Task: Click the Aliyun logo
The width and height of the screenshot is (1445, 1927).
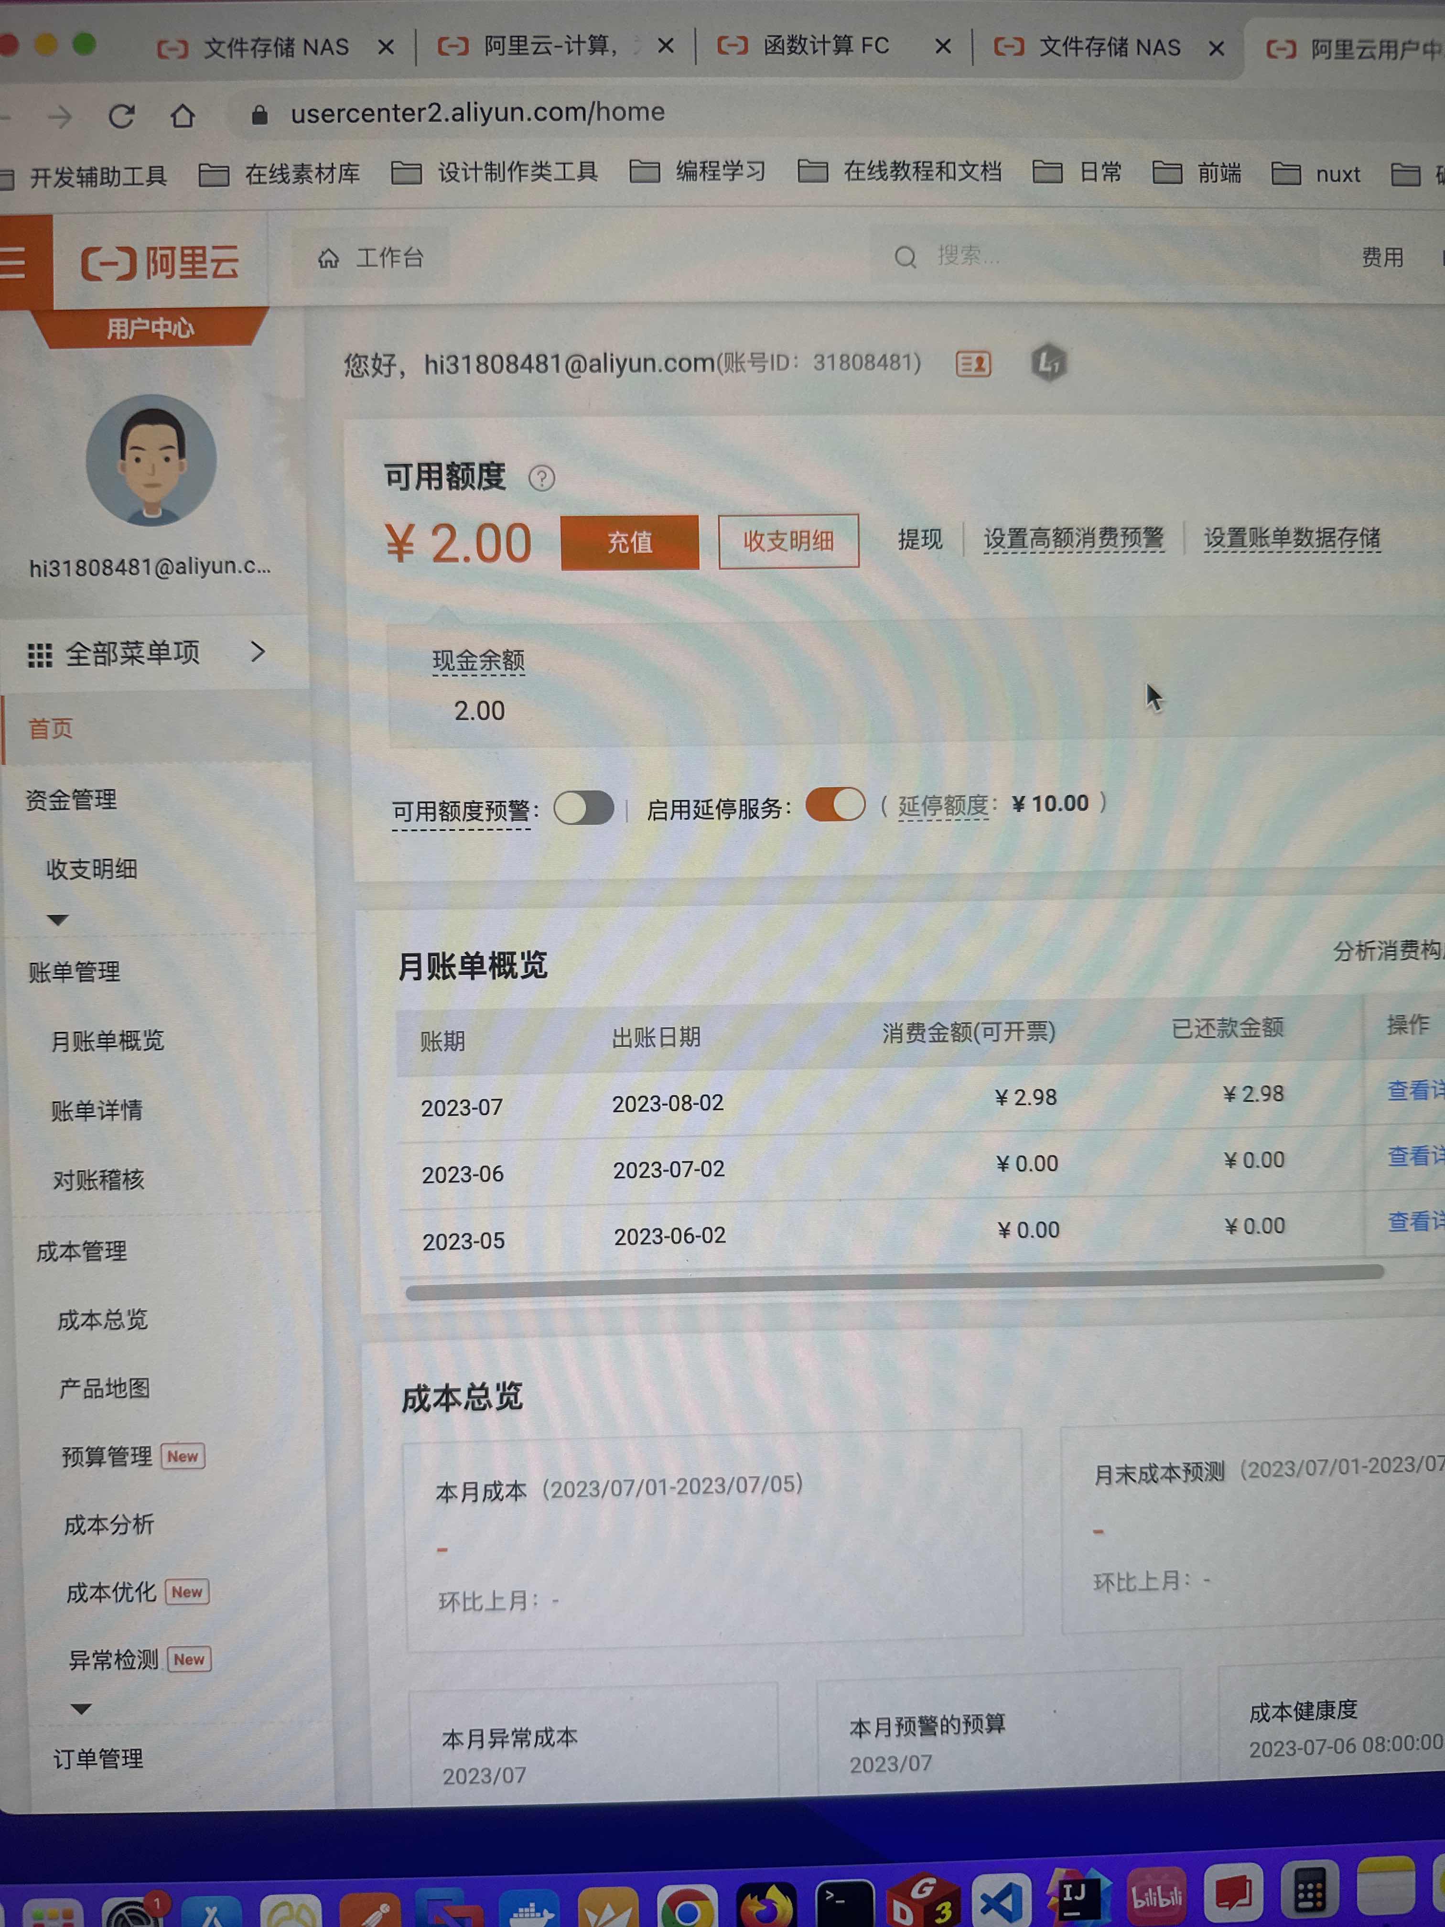Action: [x=160, y=262]
